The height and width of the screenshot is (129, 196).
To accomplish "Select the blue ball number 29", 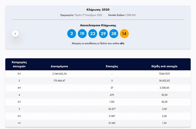I will tap(103, 34).
